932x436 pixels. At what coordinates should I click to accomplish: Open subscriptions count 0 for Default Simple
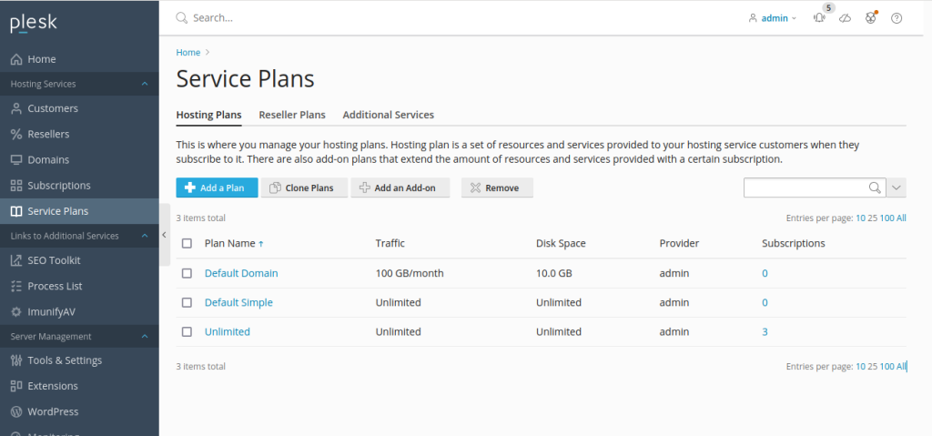[765, 302]
